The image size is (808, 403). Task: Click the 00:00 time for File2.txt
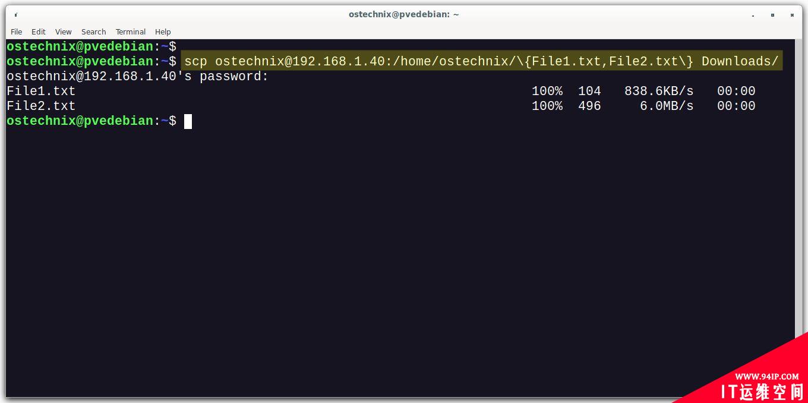point(736,106)
